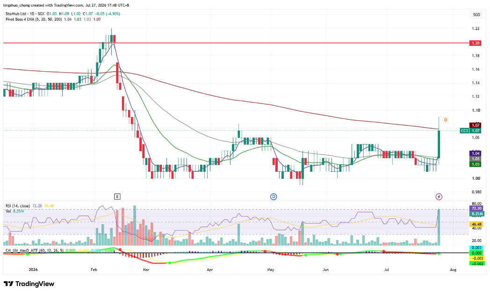Select the RSI (14, close) indicator legend
The image size is (490, 292).
pyautogui.click(x=18, y=206)
